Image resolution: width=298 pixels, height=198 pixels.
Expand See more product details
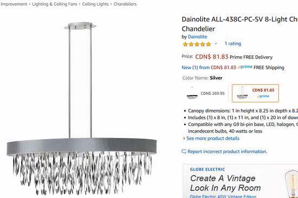point(213,138)
